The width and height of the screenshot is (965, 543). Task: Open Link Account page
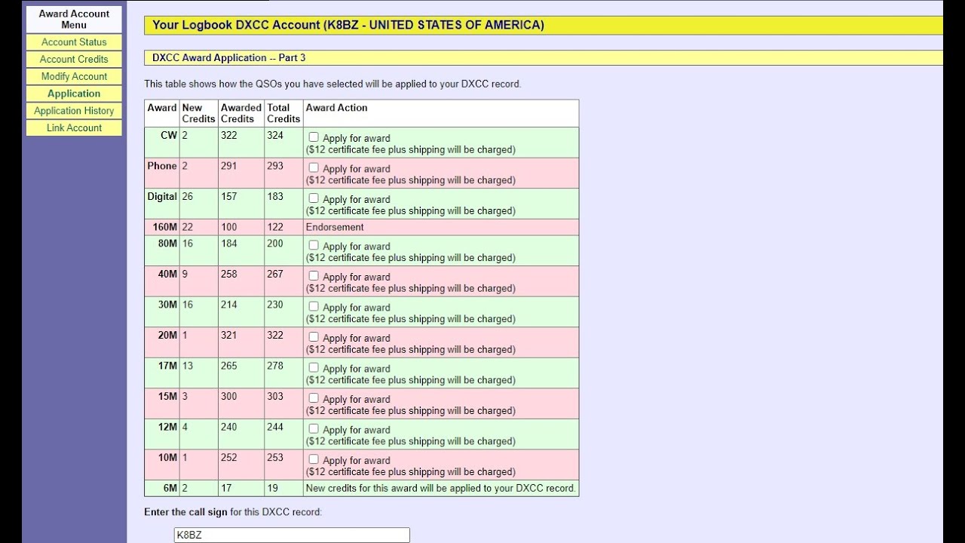tap(74, 128)
